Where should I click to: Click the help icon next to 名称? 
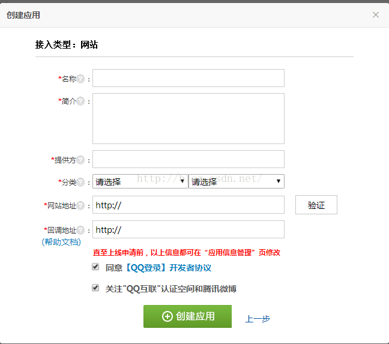click(80, 79)
